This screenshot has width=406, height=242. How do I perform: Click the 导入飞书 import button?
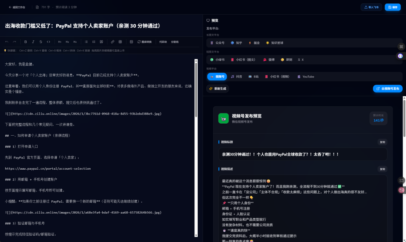[371, 7]
